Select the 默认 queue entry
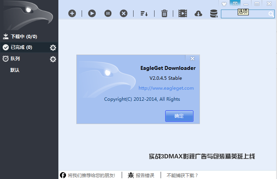The image size is (277, 179). coord(15,70)
